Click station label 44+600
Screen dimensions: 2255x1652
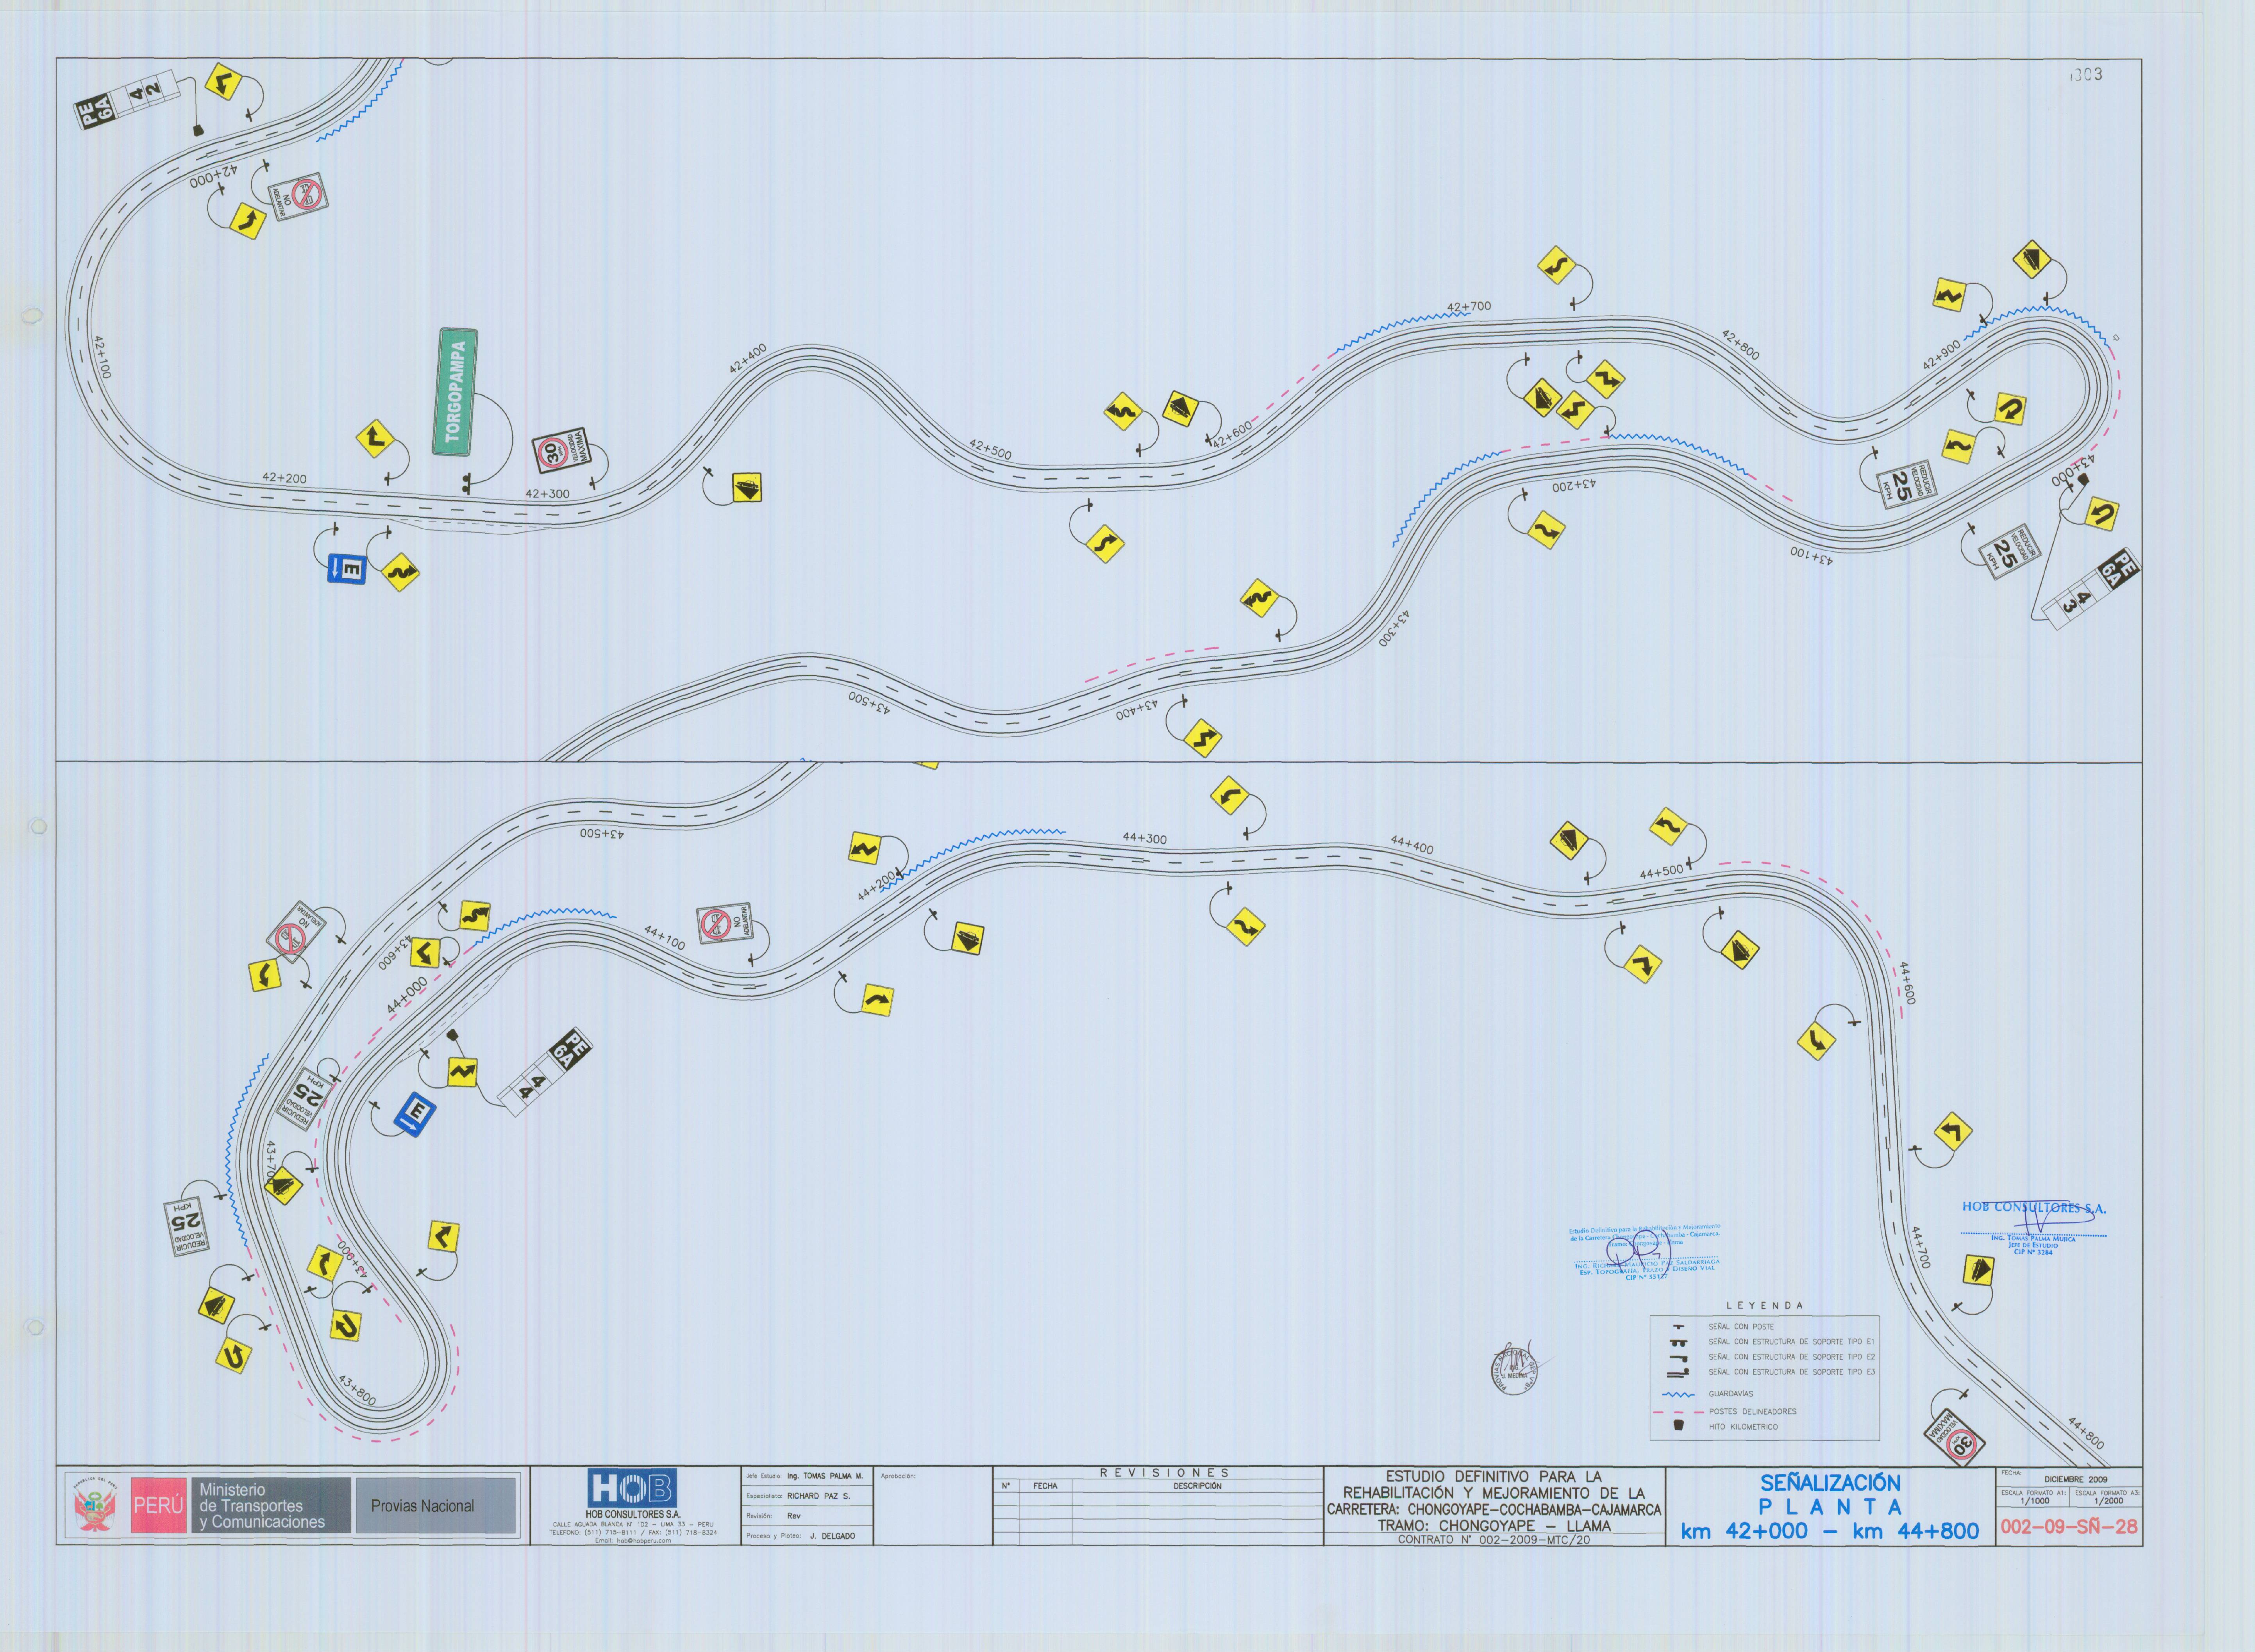[x=1907, y=984]
